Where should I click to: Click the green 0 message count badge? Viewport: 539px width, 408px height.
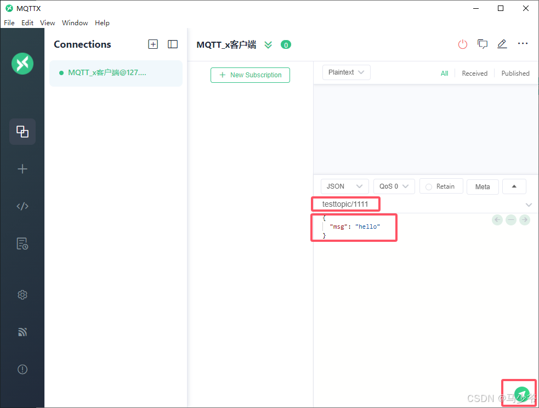[286, 44]
